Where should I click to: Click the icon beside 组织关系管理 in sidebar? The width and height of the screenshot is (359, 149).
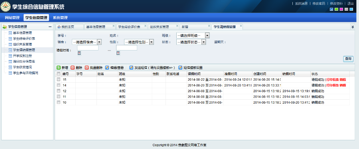10,44
